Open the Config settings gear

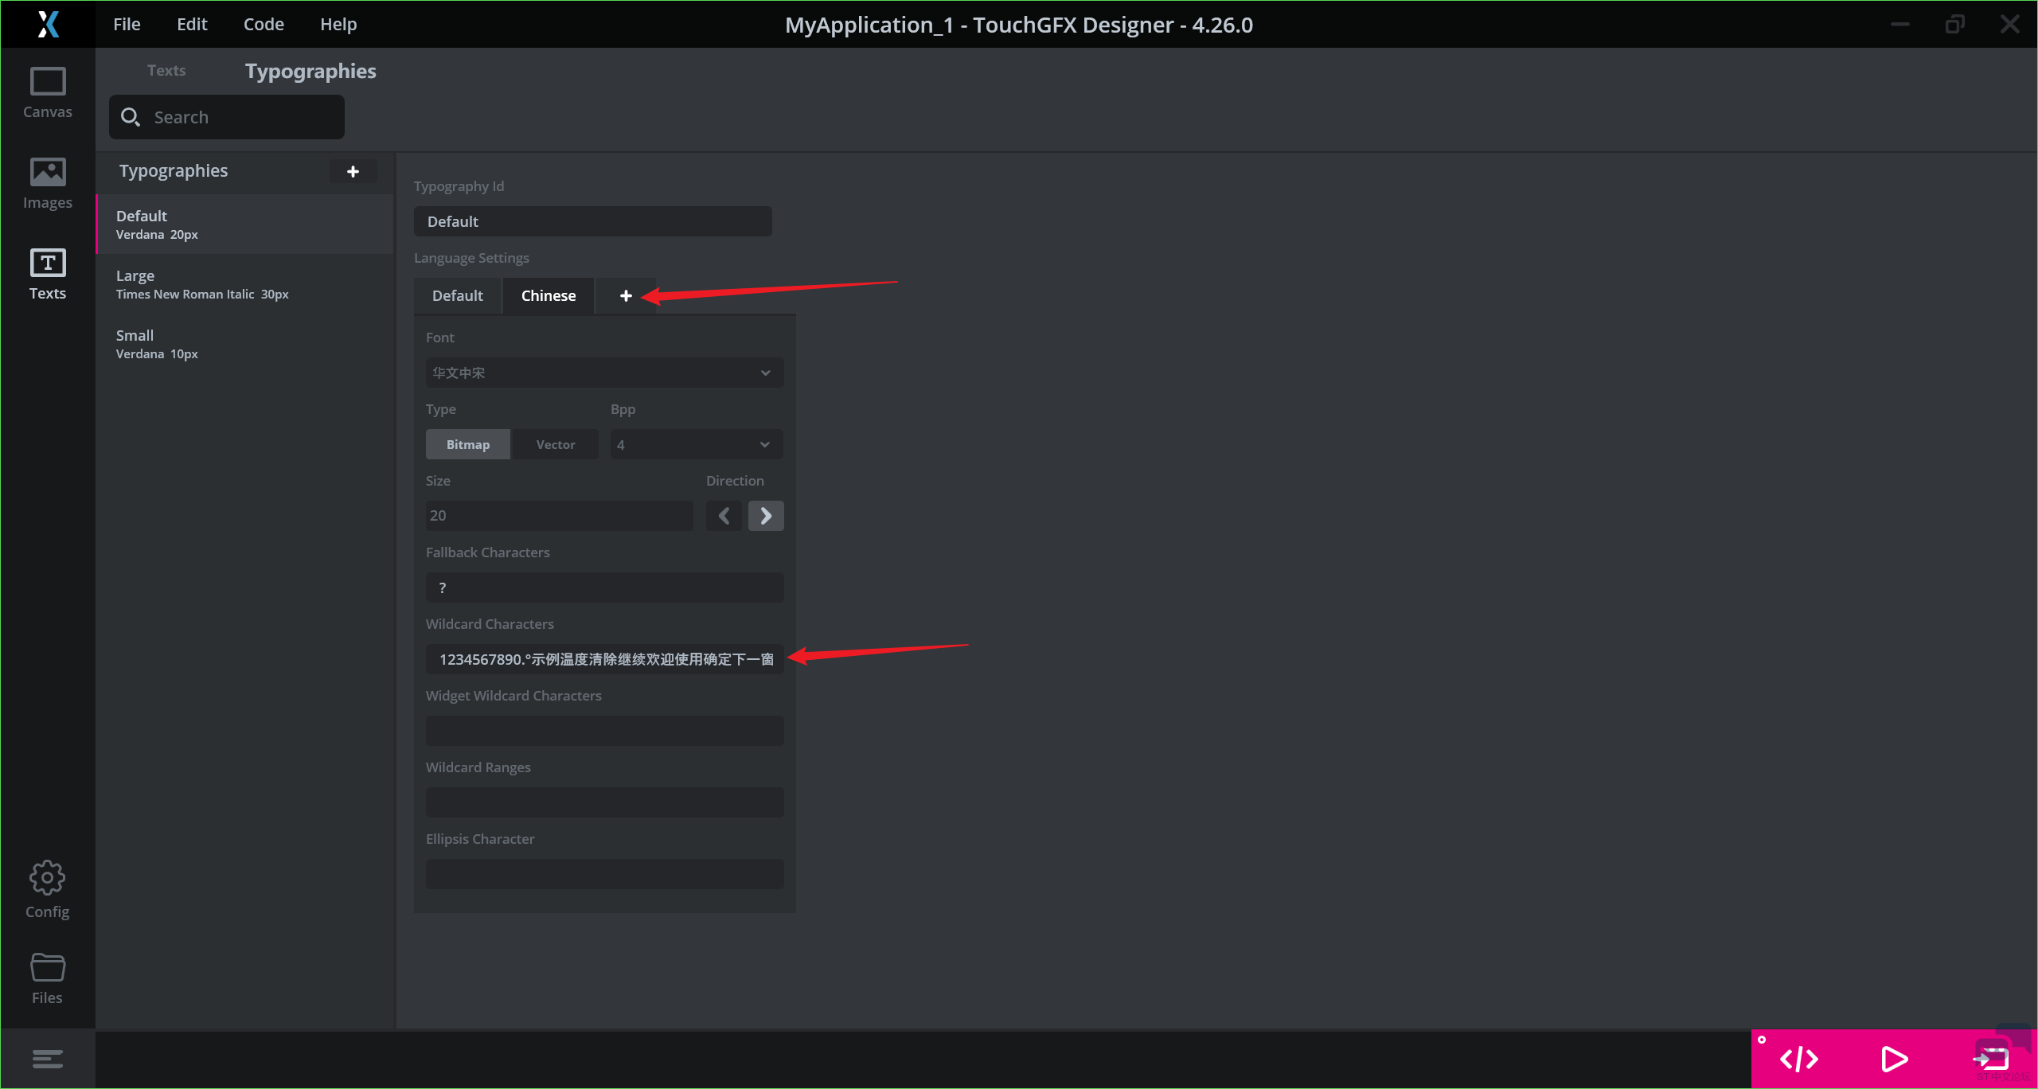47,889
